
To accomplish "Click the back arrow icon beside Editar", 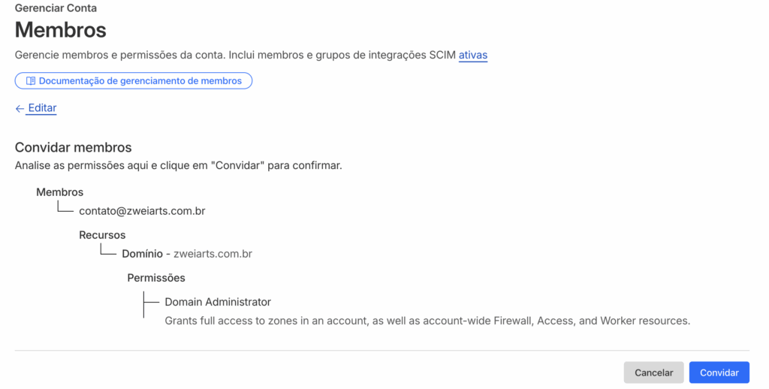I will tap(20, 108).
